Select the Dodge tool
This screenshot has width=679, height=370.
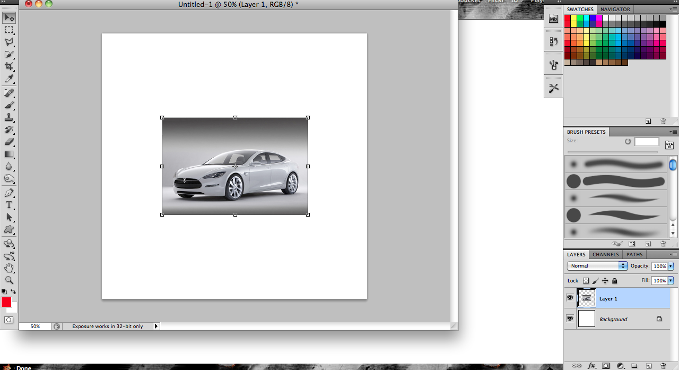9,178
